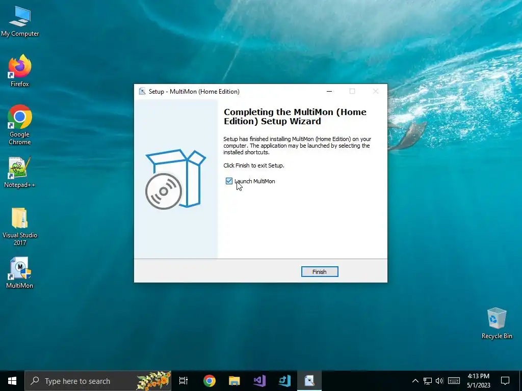
Task: Open File Explorer from the taskbar
Action: click(x=234, y=381)
